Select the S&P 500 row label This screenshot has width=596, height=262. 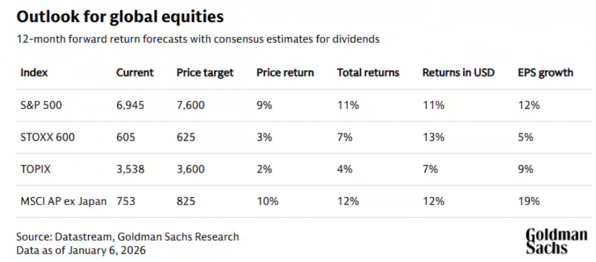41,106
